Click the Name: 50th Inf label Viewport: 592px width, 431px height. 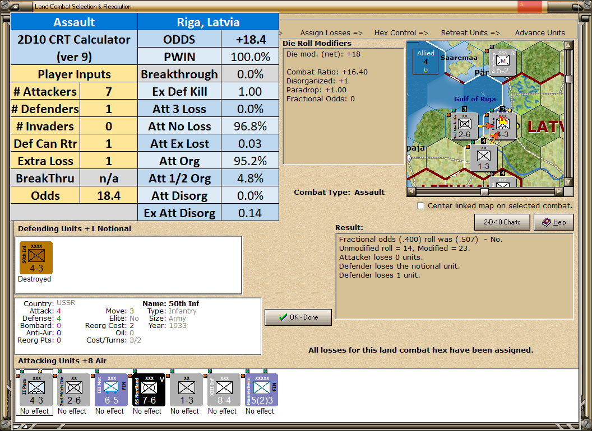pyautogui.click(x=170, y=303)
